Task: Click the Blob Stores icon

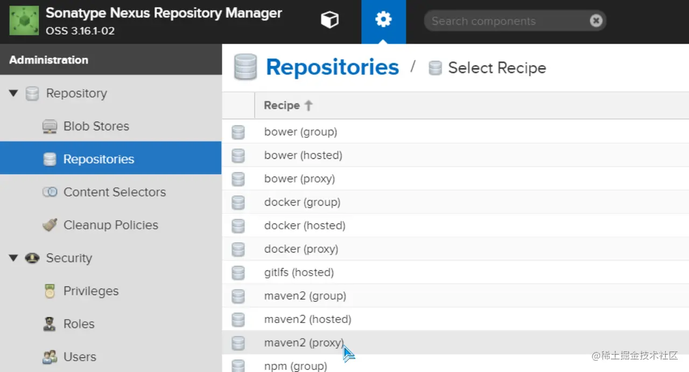Action: pos(50,127)
